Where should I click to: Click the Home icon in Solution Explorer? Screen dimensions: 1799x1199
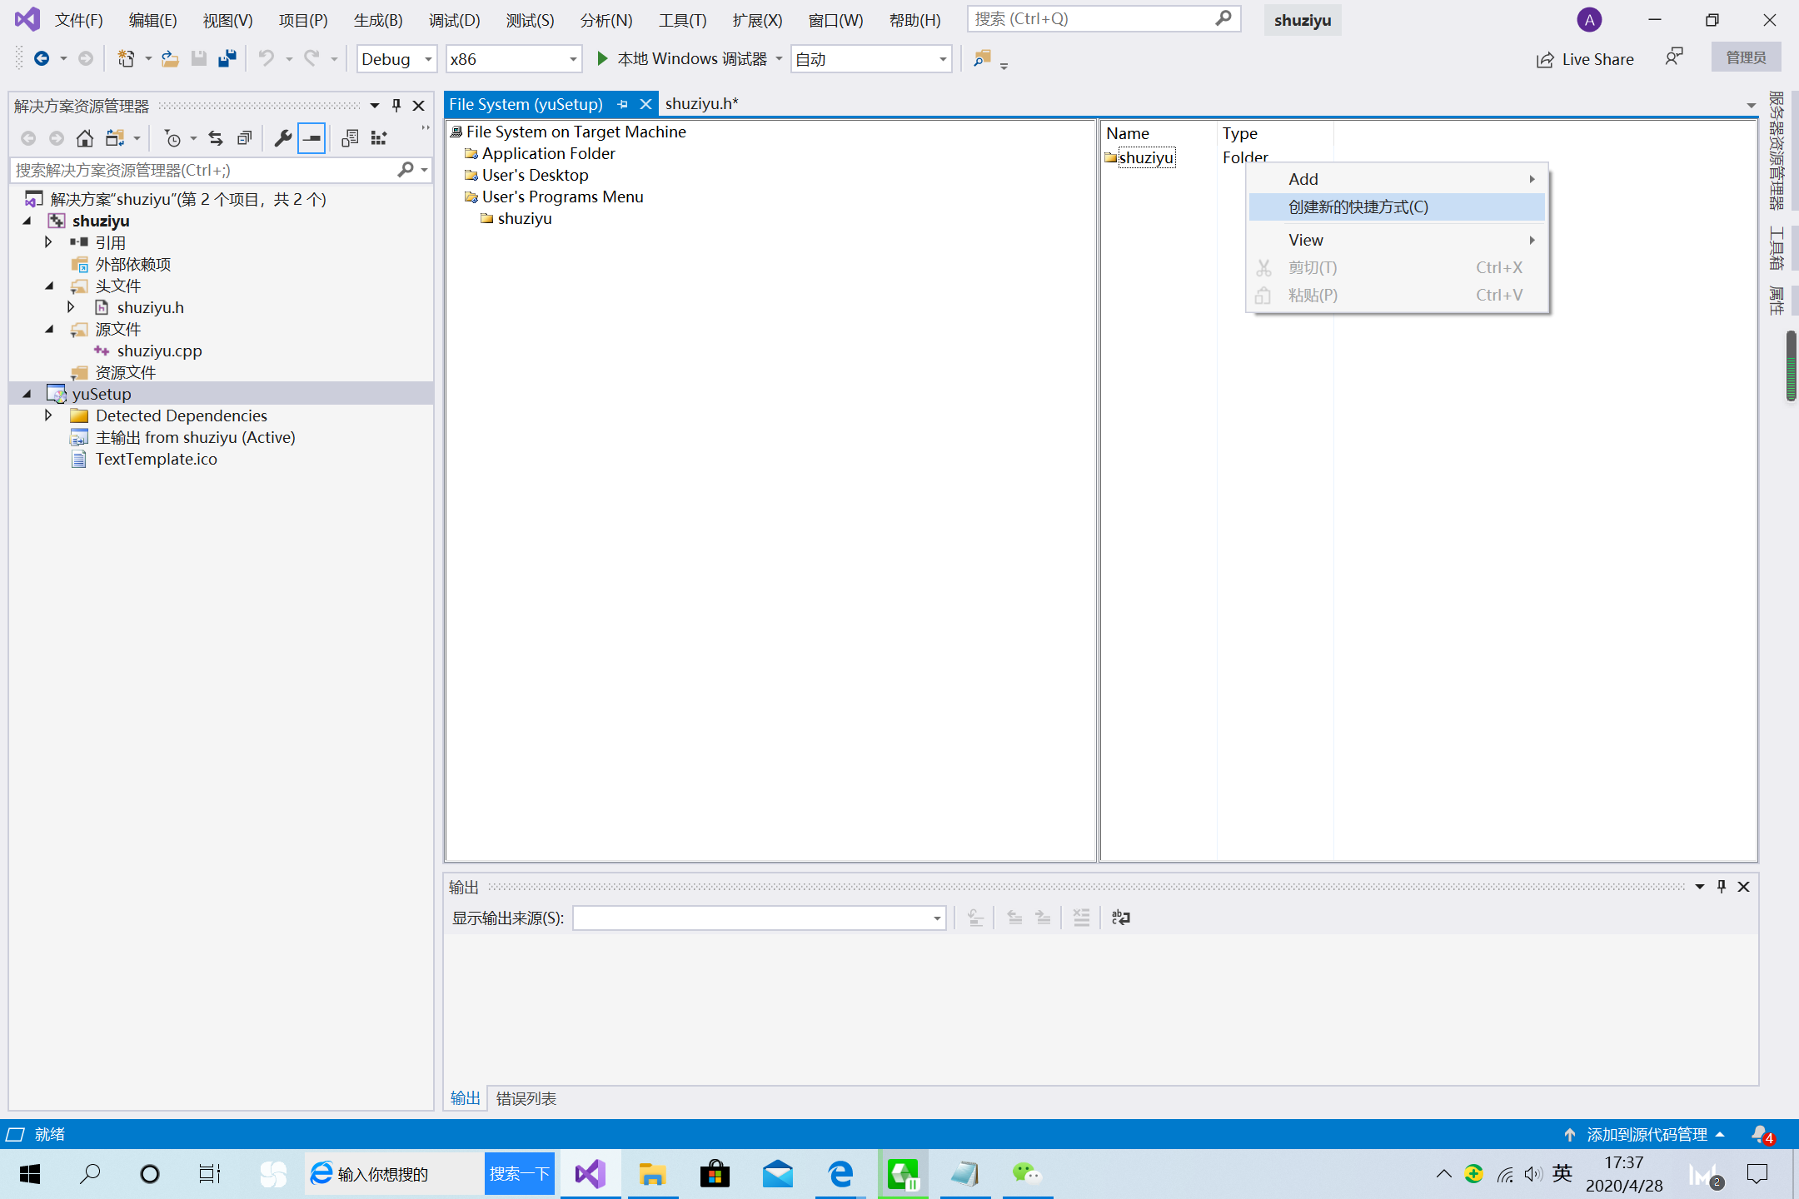click(84, 138)
